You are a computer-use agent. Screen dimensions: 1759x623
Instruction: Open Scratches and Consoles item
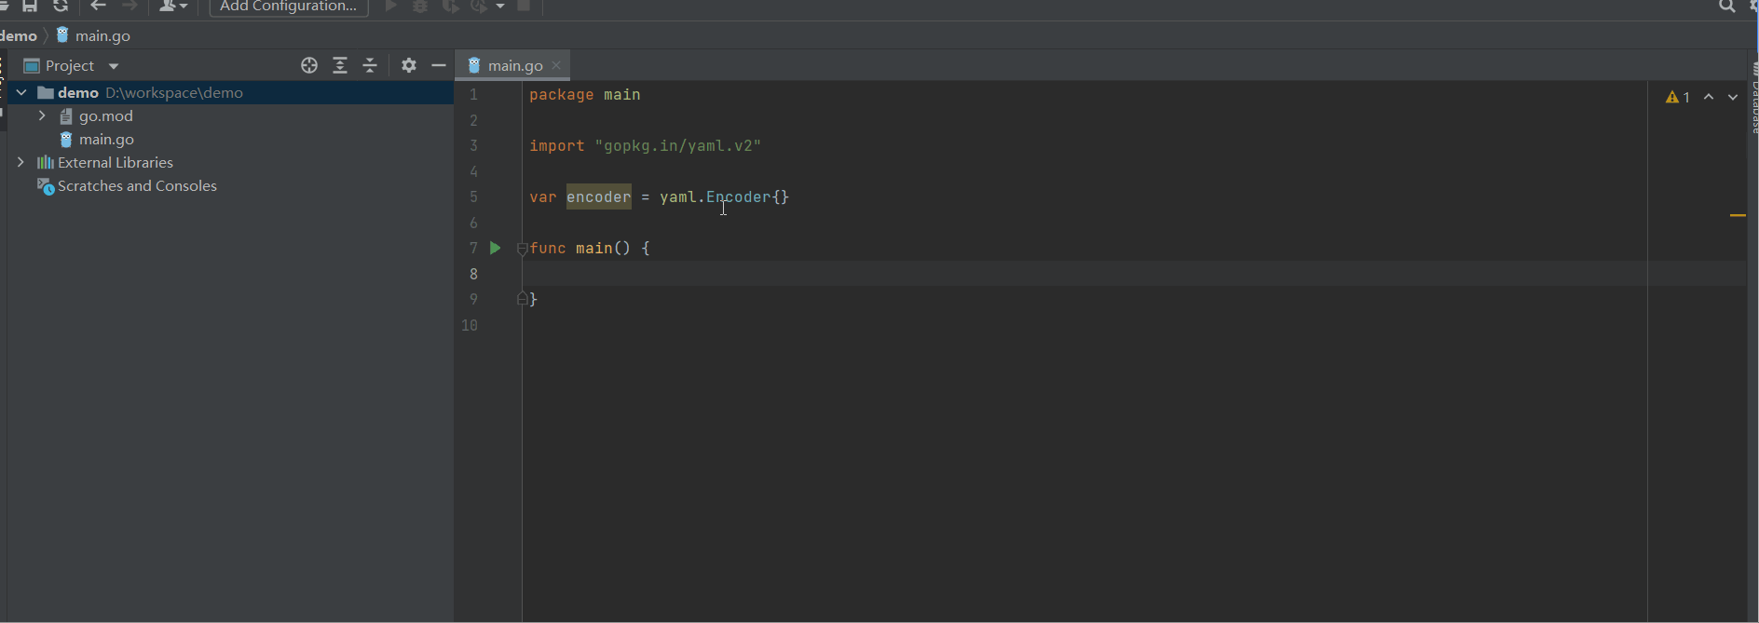click(x=137, y=186)
